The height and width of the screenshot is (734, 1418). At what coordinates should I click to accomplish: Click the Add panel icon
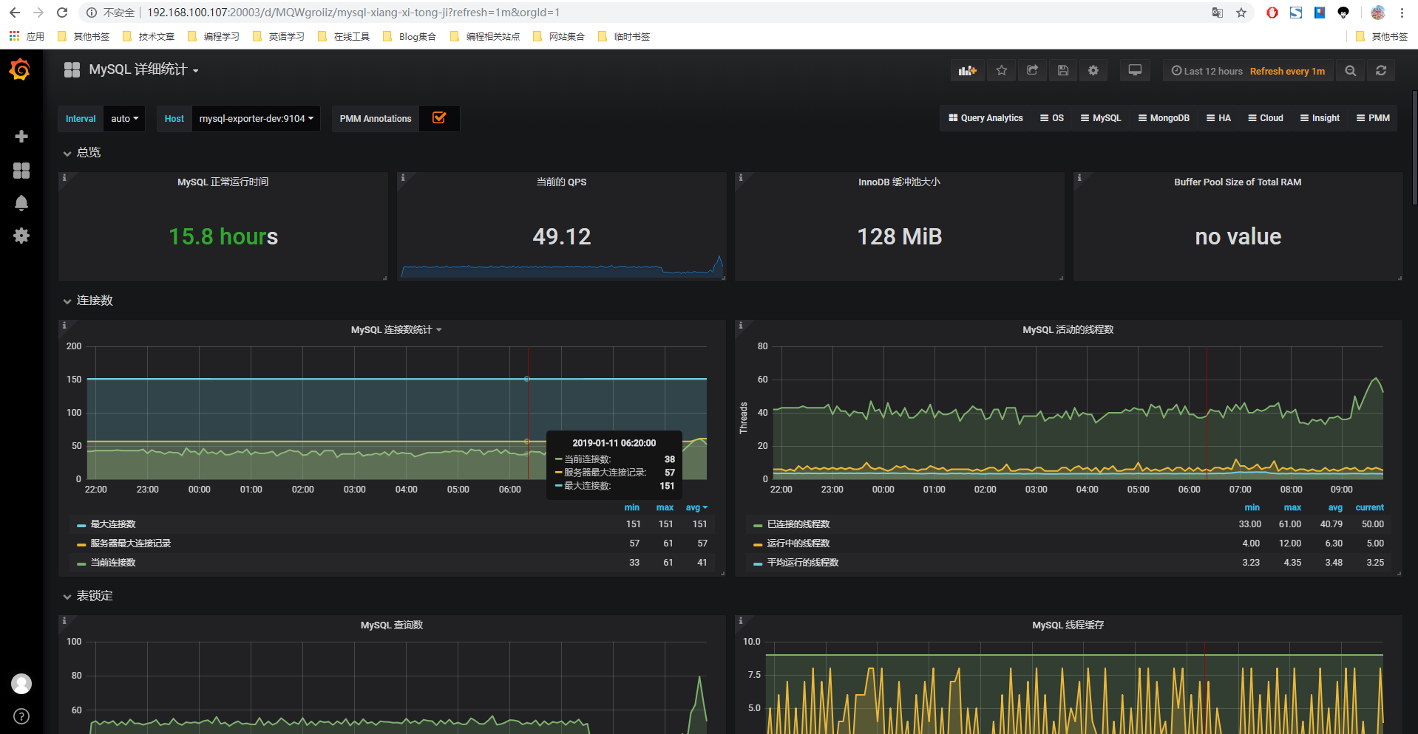967,71
